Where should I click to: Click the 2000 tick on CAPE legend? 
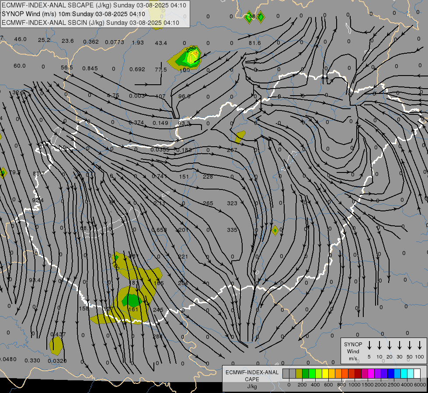[380, 385]
